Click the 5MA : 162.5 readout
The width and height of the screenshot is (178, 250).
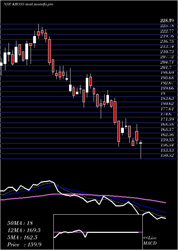coord(22,237)
